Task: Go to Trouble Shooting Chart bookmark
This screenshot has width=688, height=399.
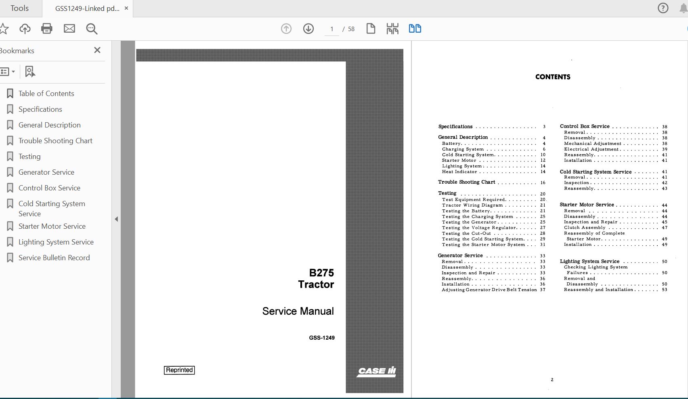Action: [55, 140]
